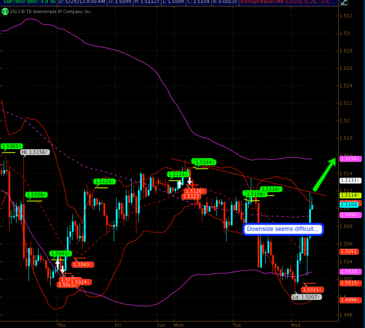Viewport: 365px width, 328px height.
Task: Click the high price H: 1.51123 readout
Action: coord(147,2)
